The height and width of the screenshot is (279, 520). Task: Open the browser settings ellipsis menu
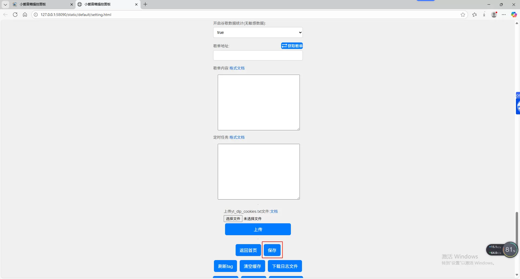pyautogui.click(x=504, y=15)
